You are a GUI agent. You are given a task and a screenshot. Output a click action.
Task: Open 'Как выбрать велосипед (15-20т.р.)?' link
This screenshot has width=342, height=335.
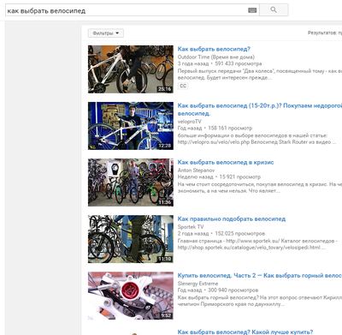(x=260, y=110)
